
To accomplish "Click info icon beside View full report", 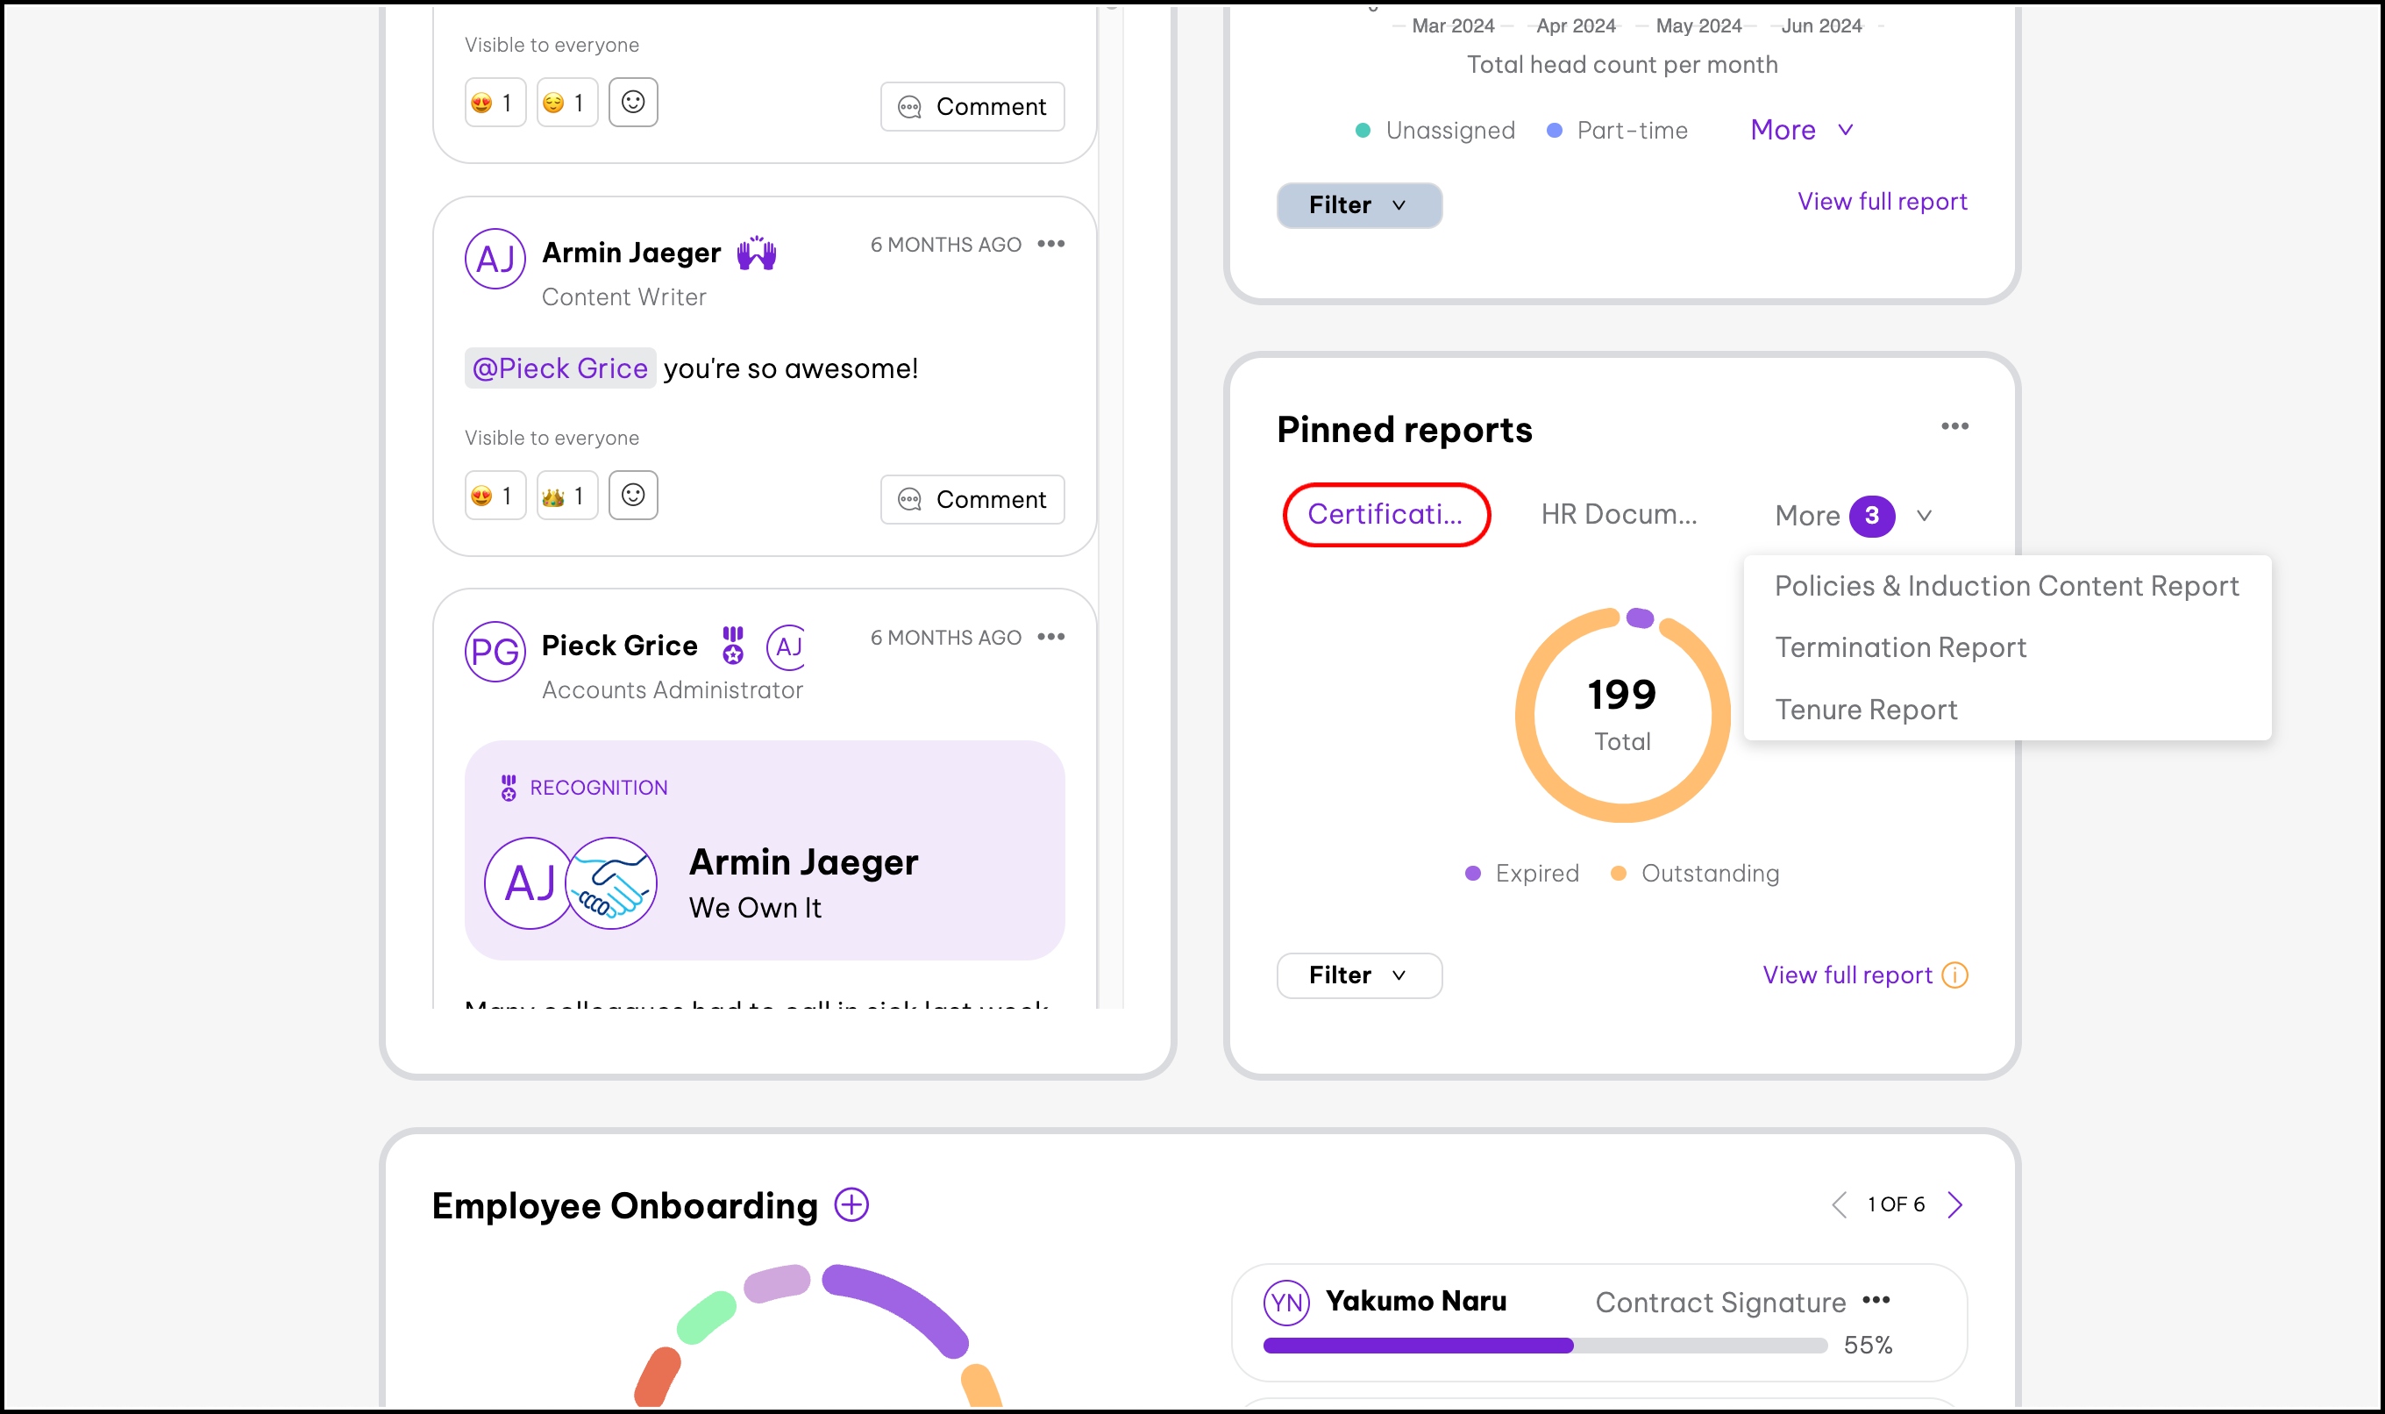I will (x=1954, y=975).
